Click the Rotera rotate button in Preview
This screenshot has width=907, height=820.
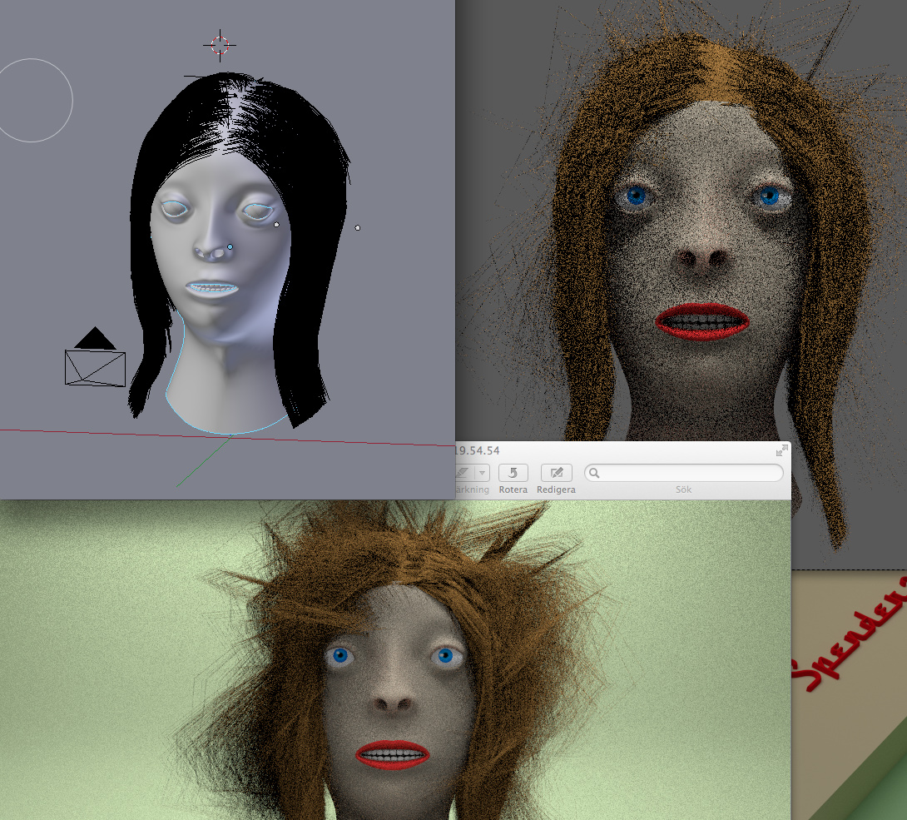(513, 473)
